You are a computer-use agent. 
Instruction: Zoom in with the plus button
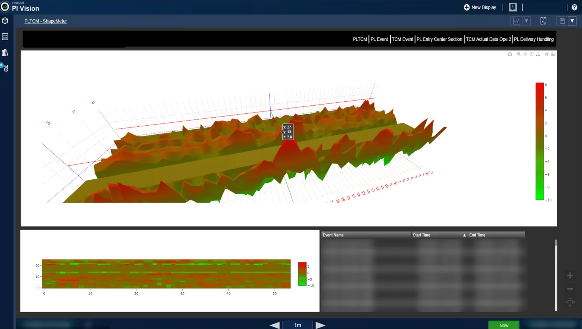570,276
